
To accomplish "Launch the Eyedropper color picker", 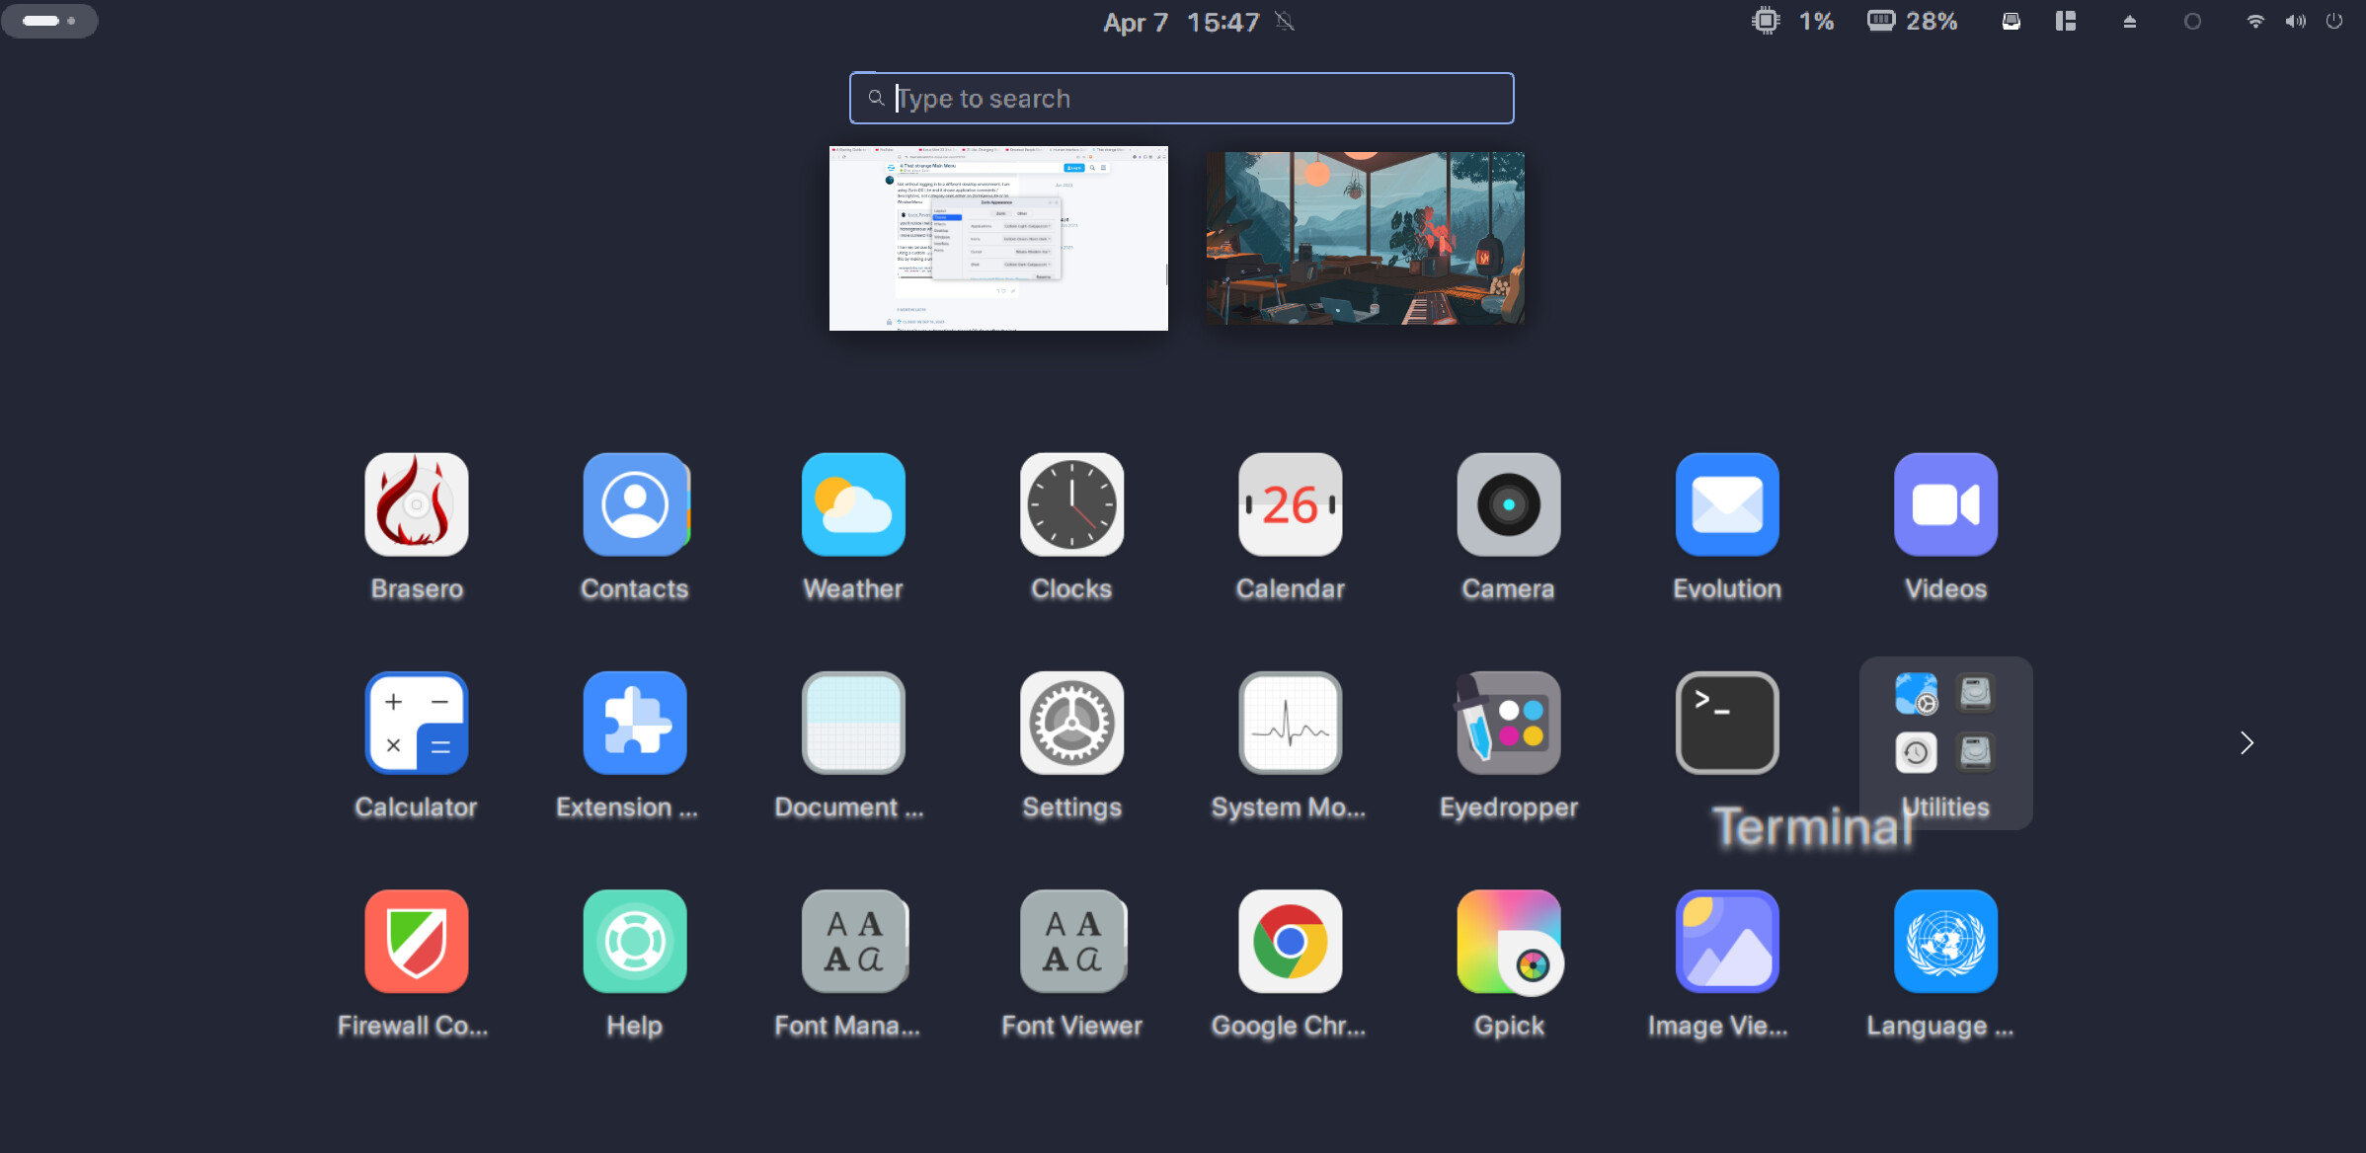I will tap(1508, 724).
